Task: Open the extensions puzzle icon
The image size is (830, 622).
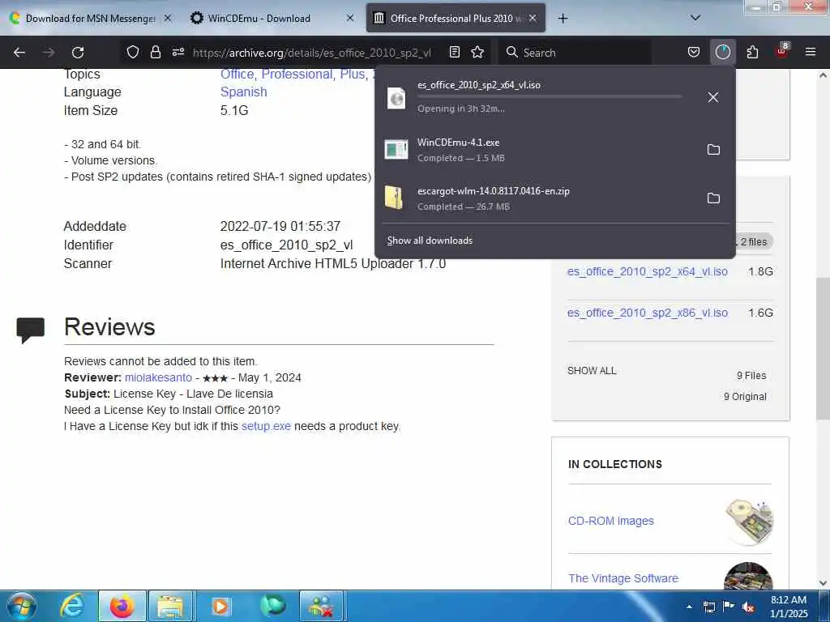Action: click(752, 52)
